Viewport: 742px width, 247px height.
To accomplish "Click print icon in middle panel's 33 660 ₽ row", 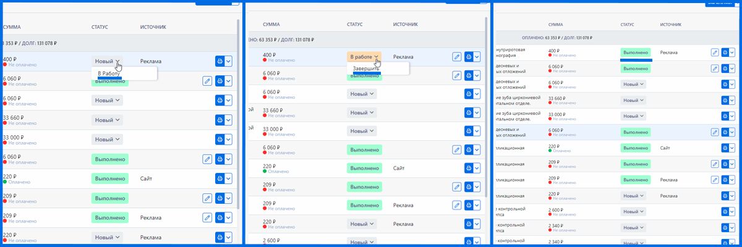I will tap(469, 112).
